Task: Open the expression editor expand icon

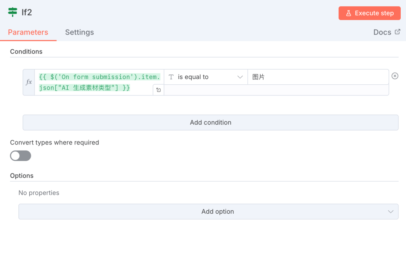Action: tap(158, 90)
